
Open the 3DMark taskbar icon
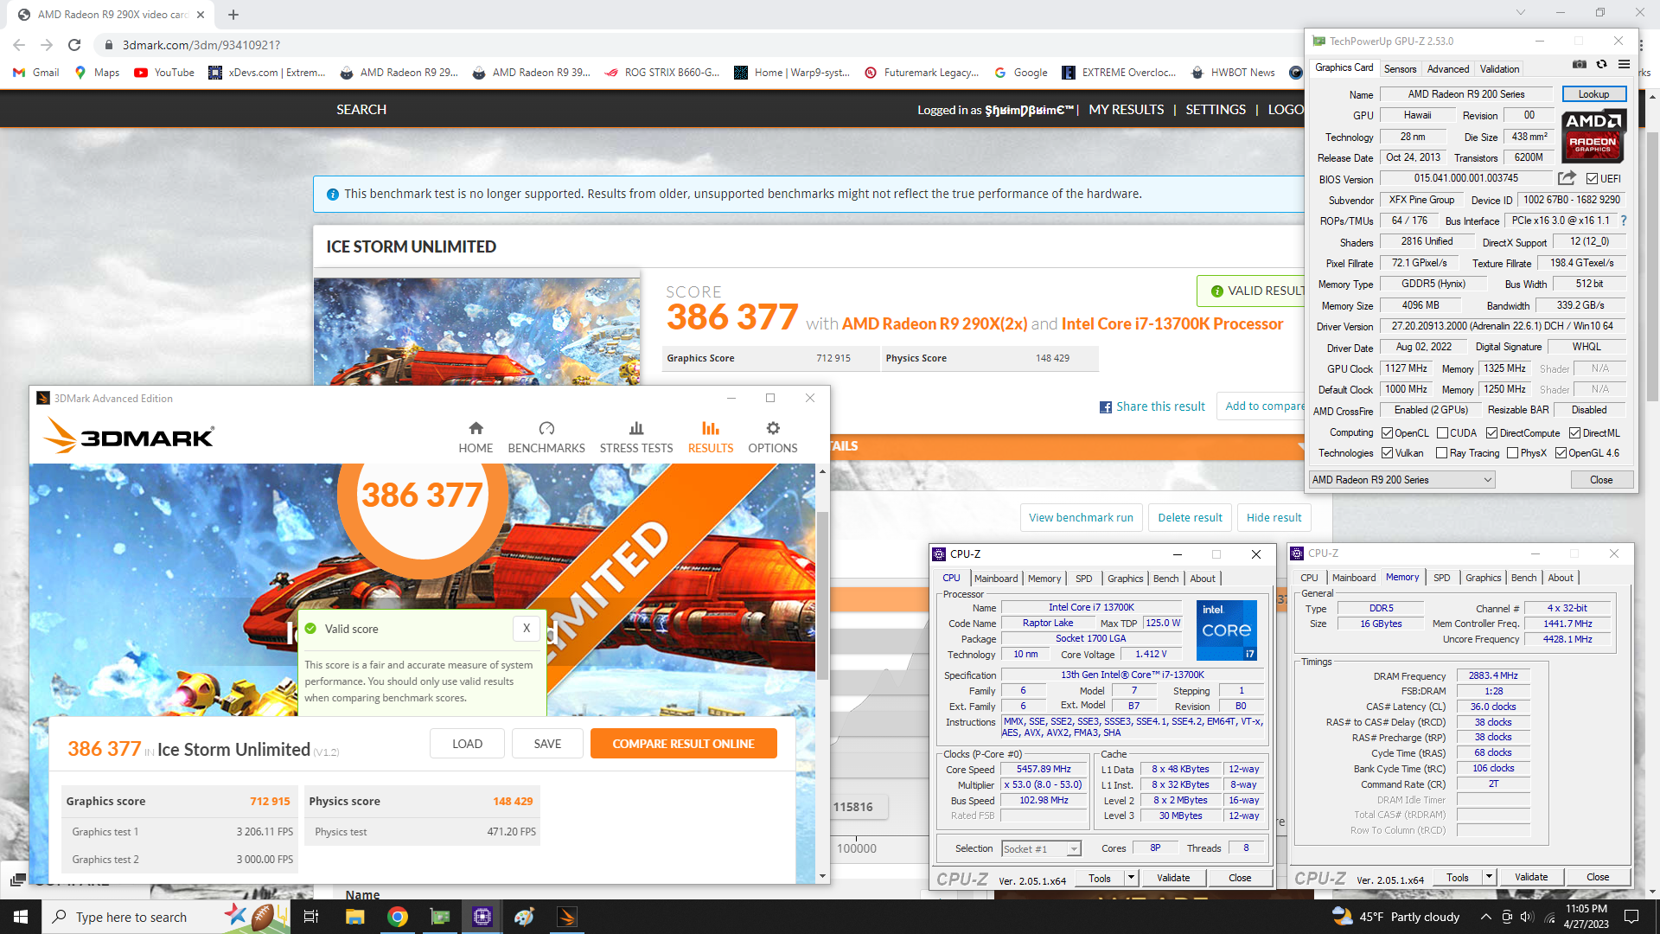pyautogui.click(x=567, y=917)
